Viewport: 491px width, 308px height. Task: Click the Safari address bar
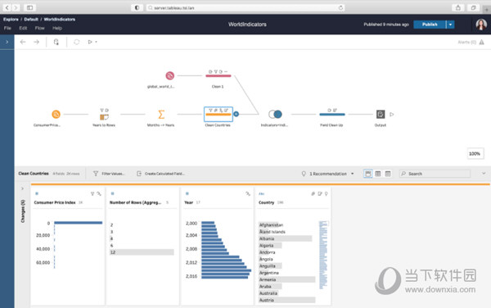pyautogui.click(x=245, y=7)
